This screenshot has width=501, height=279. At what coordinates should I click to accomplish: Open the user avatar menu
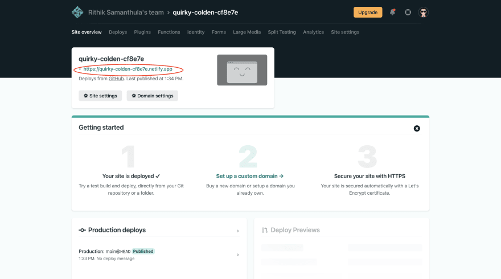[424, 13]
